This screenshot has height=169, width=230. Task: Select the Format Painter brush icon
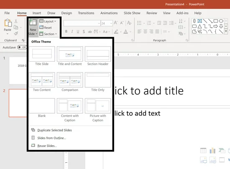click(x=16, y=33)
